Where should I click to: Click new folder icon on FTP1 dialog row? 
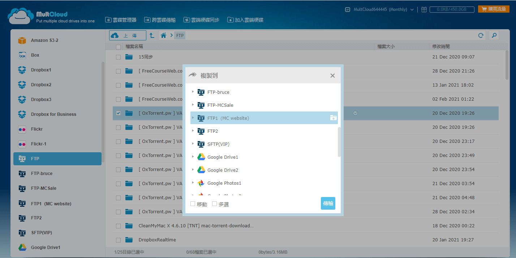(x=333, y=118)
